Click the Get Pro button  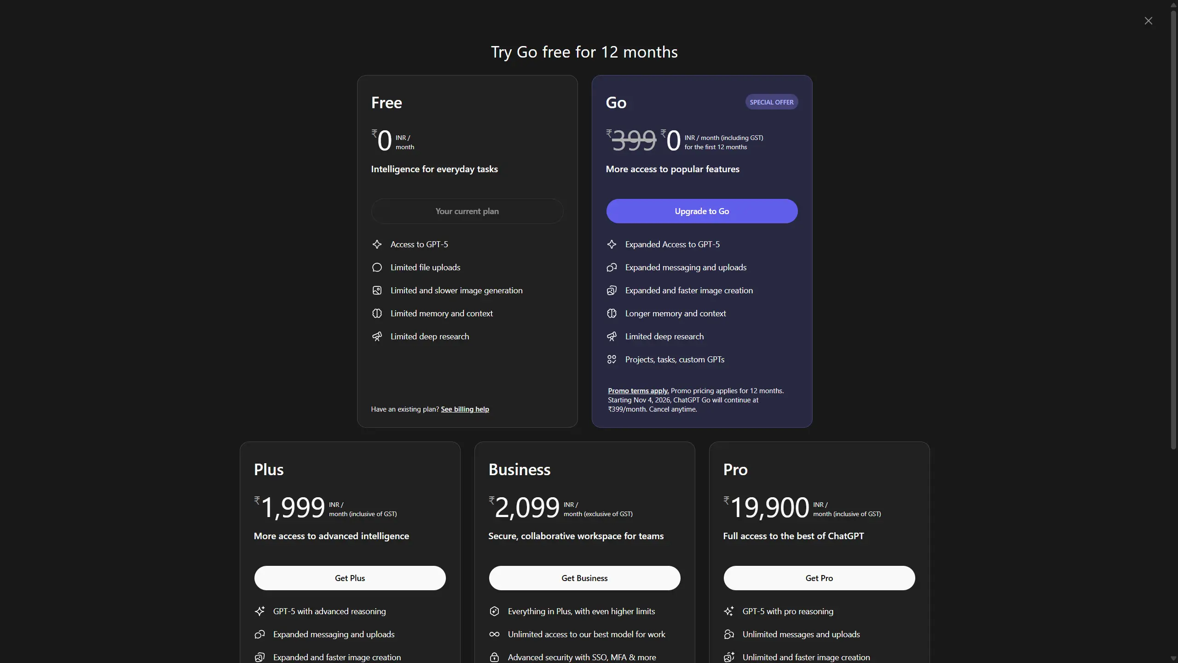pos(819,578)
